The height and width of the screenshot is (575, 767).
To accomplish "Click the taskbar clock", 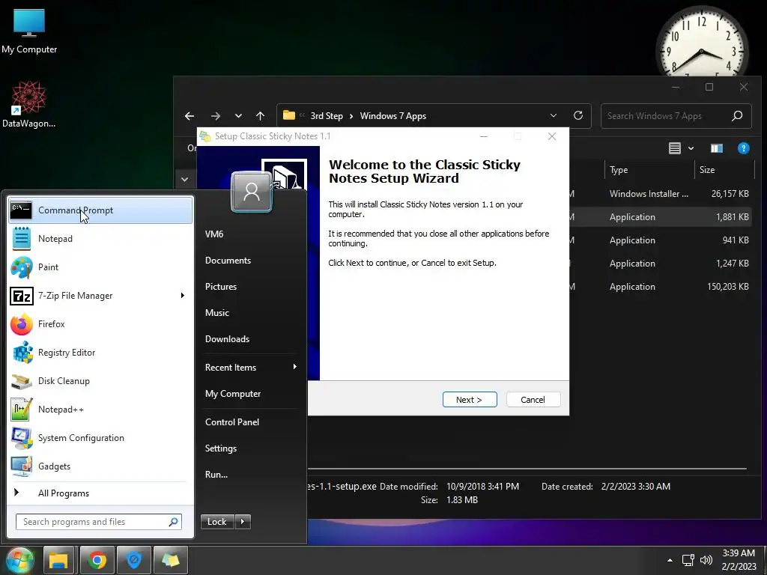I will coord(739,560).
